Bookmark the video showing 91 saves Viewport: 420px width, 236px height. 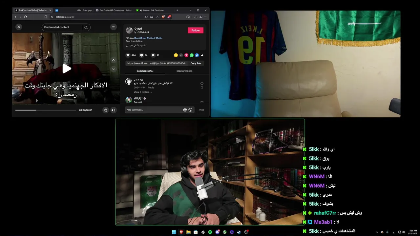pyautogui.click(x=153, y=55)
